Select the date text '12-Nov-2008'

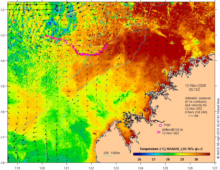(x=195, y=85)
